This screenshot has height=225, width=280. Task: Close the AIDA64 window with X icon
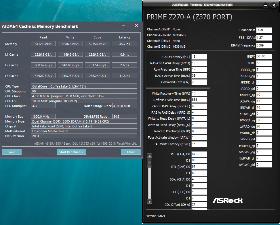pyautogui.click(x=136, y=26)
